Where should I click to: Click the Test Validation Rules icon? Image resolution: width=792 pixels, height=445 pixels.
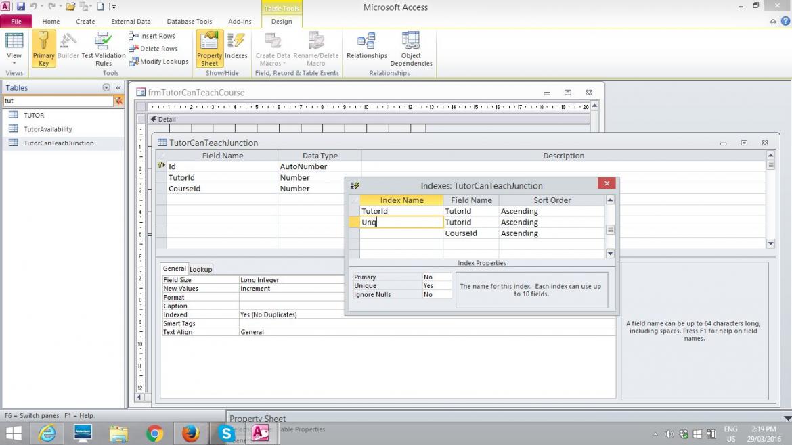103,41
